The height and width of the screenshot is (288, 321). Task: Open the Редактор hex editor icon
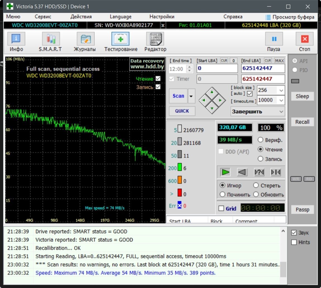point(155,39)
